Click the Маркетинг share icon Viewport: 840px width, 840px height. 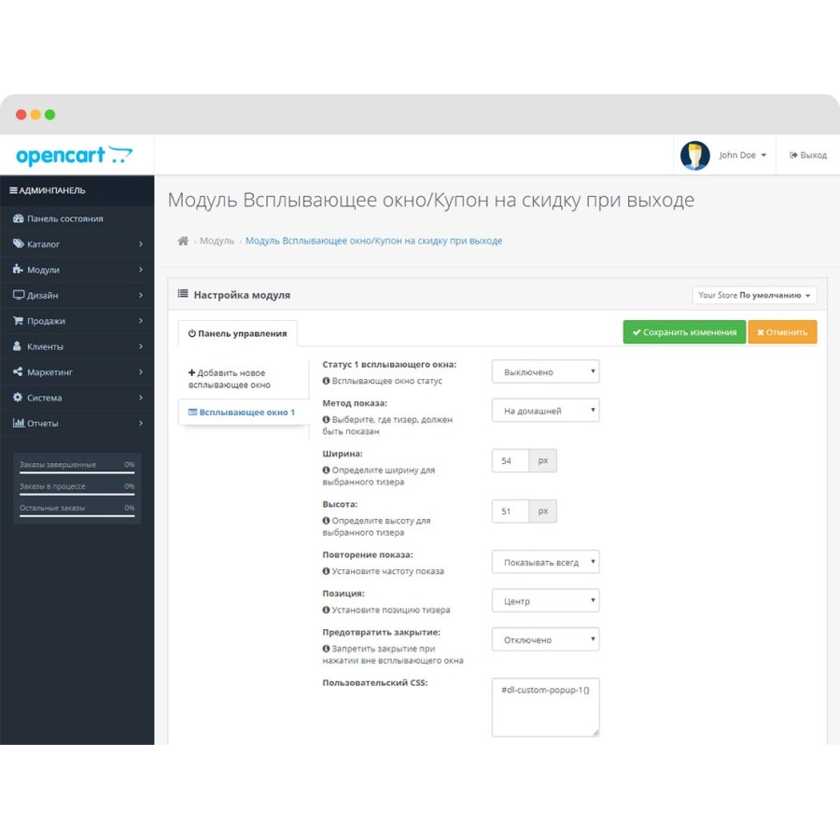[18, 371]
